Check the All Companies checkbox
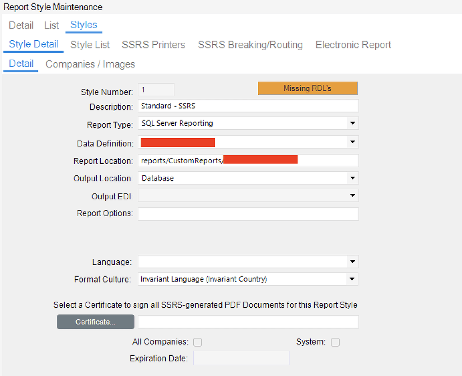 coord(197,342)
